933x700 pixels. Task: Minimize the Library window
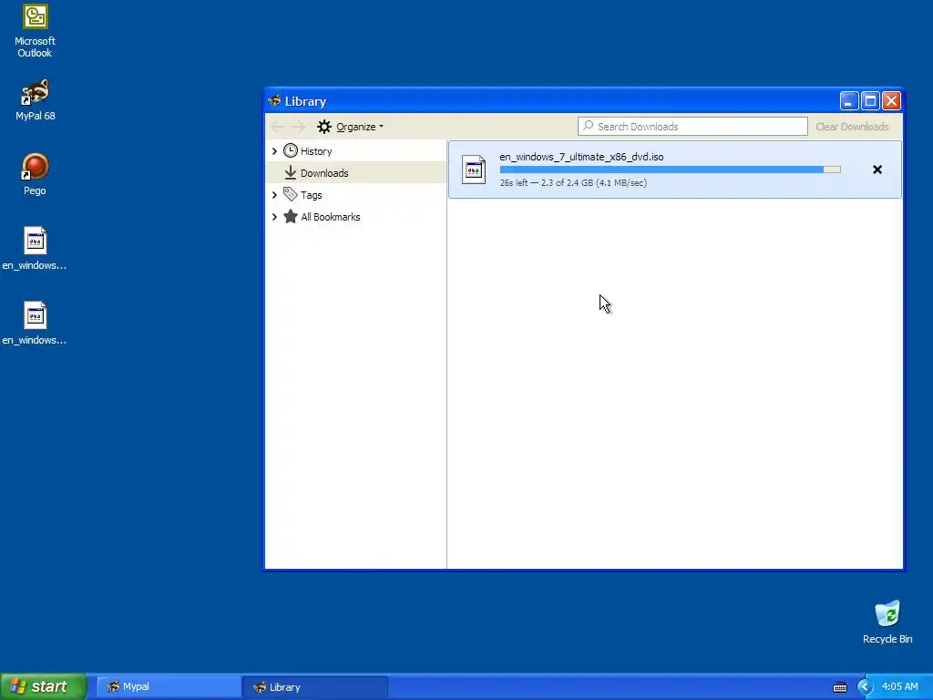point(848,100)
